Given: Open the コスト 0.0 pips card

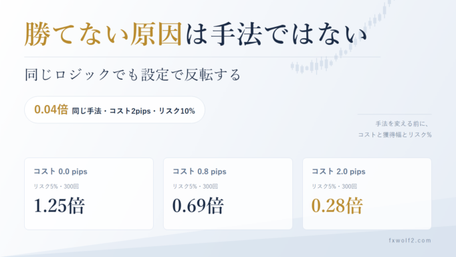Looking at the screenshot, I should coord(89,194).
